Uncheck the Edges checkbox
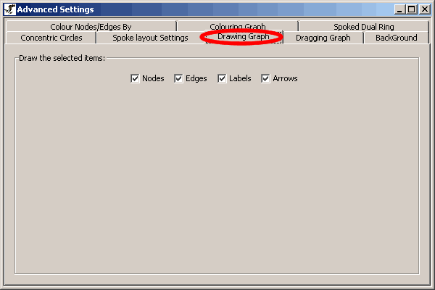The height and width of the screenshot is (290, 435). [178, 78]
